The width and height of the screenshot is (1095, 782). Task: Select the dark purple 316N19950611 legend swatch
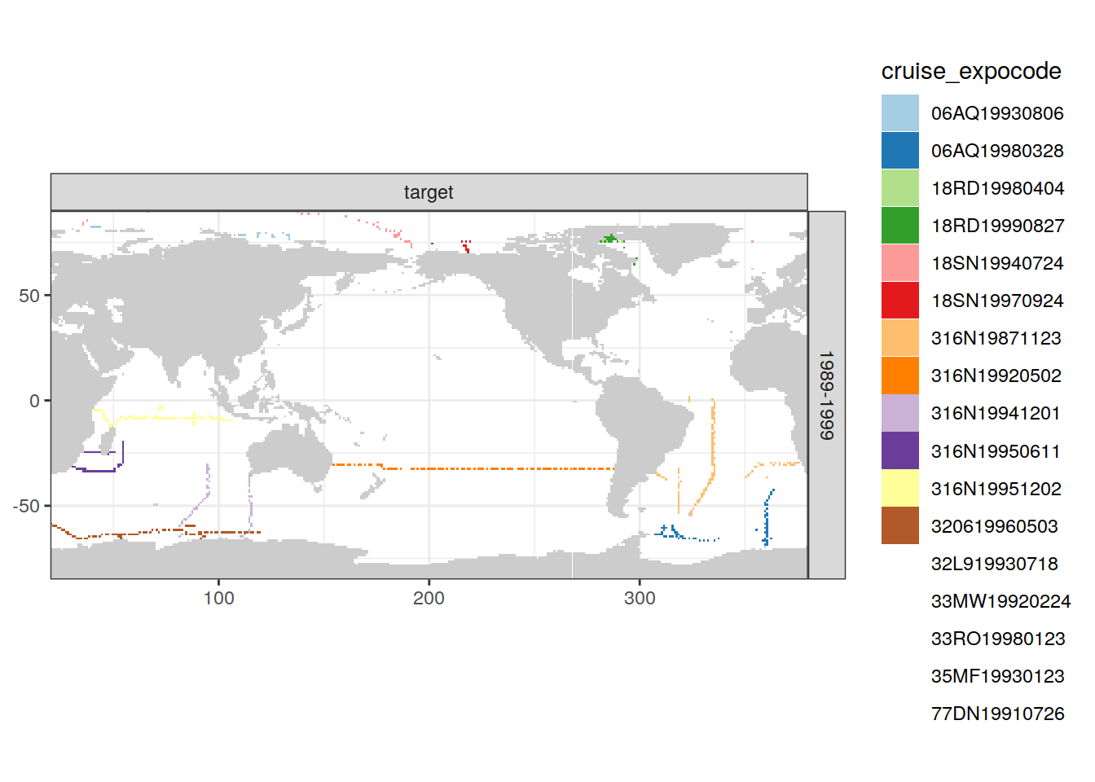[x=899, y=450]
